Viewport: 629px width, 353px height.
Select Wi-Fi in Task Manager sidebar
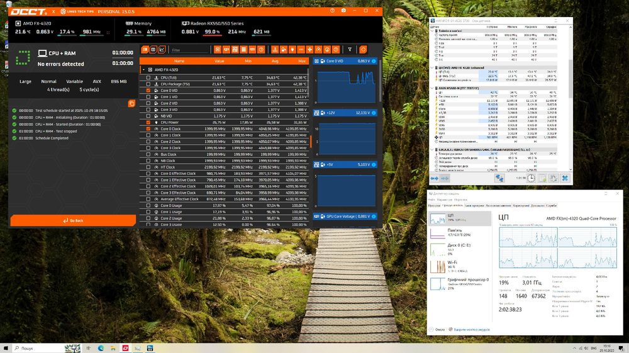pyautogui.click(x=460, y=267)
